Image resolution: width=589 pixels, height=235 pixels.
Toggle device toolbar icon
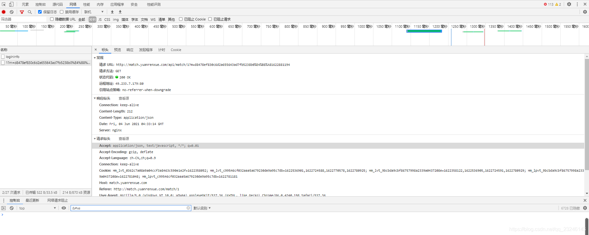[11, 4]
